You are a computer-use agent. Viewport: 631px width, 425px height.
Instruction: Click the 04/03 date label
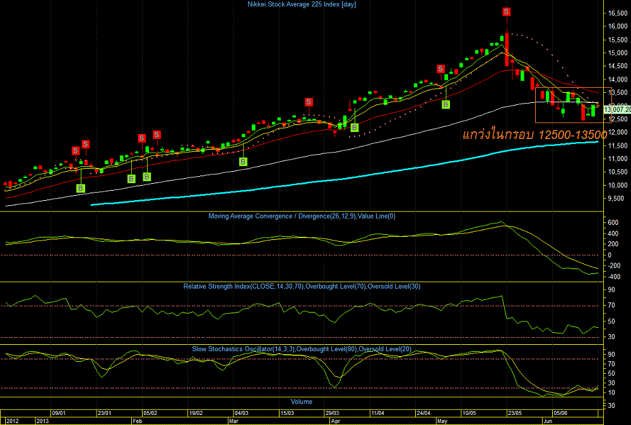pyautogui.click(x=242, y=414)
